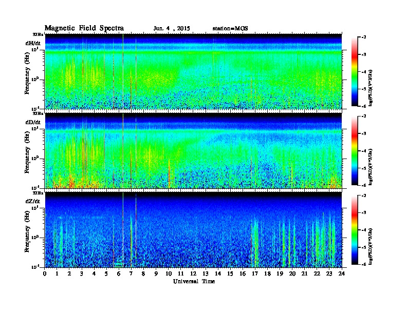Click the "14" hour tick label
407x314 pixels.
218,273
